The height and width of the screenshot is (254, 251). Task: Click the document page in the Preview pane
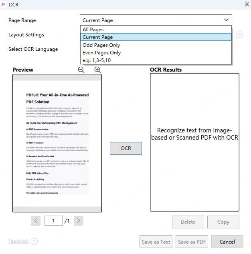tap(57, 143)
